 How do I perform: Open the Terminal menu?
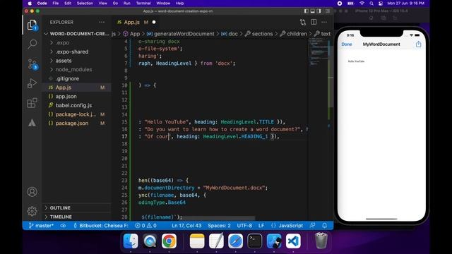point(143,3)
